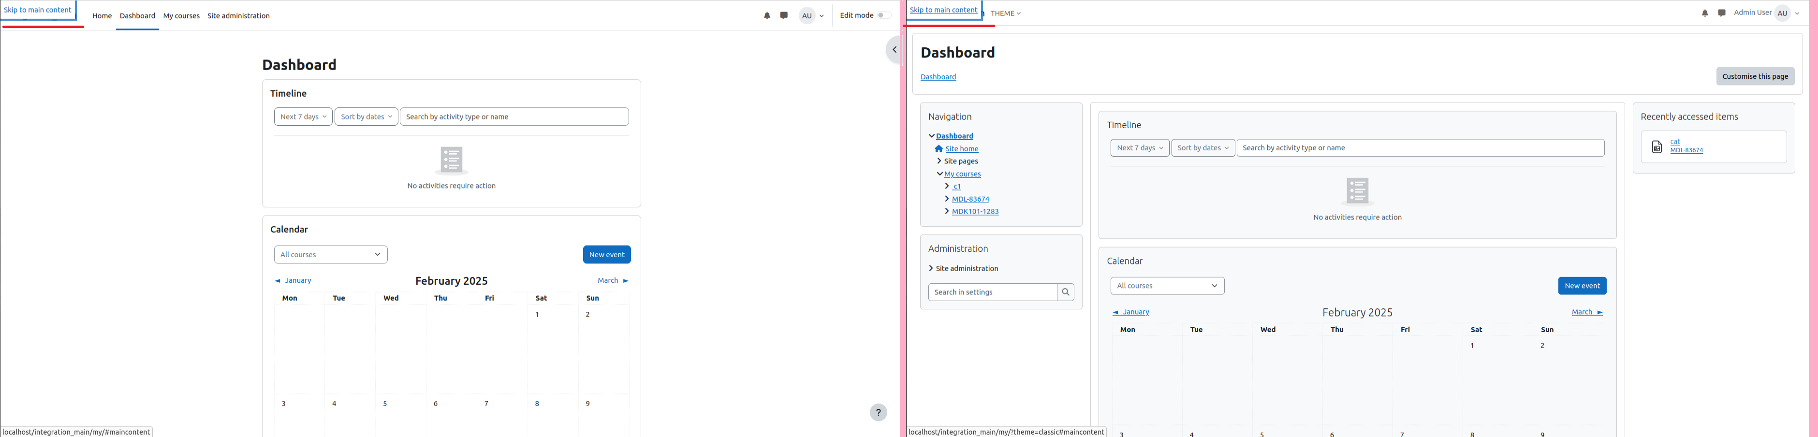Click Customise this page button

click(1755, 76)
